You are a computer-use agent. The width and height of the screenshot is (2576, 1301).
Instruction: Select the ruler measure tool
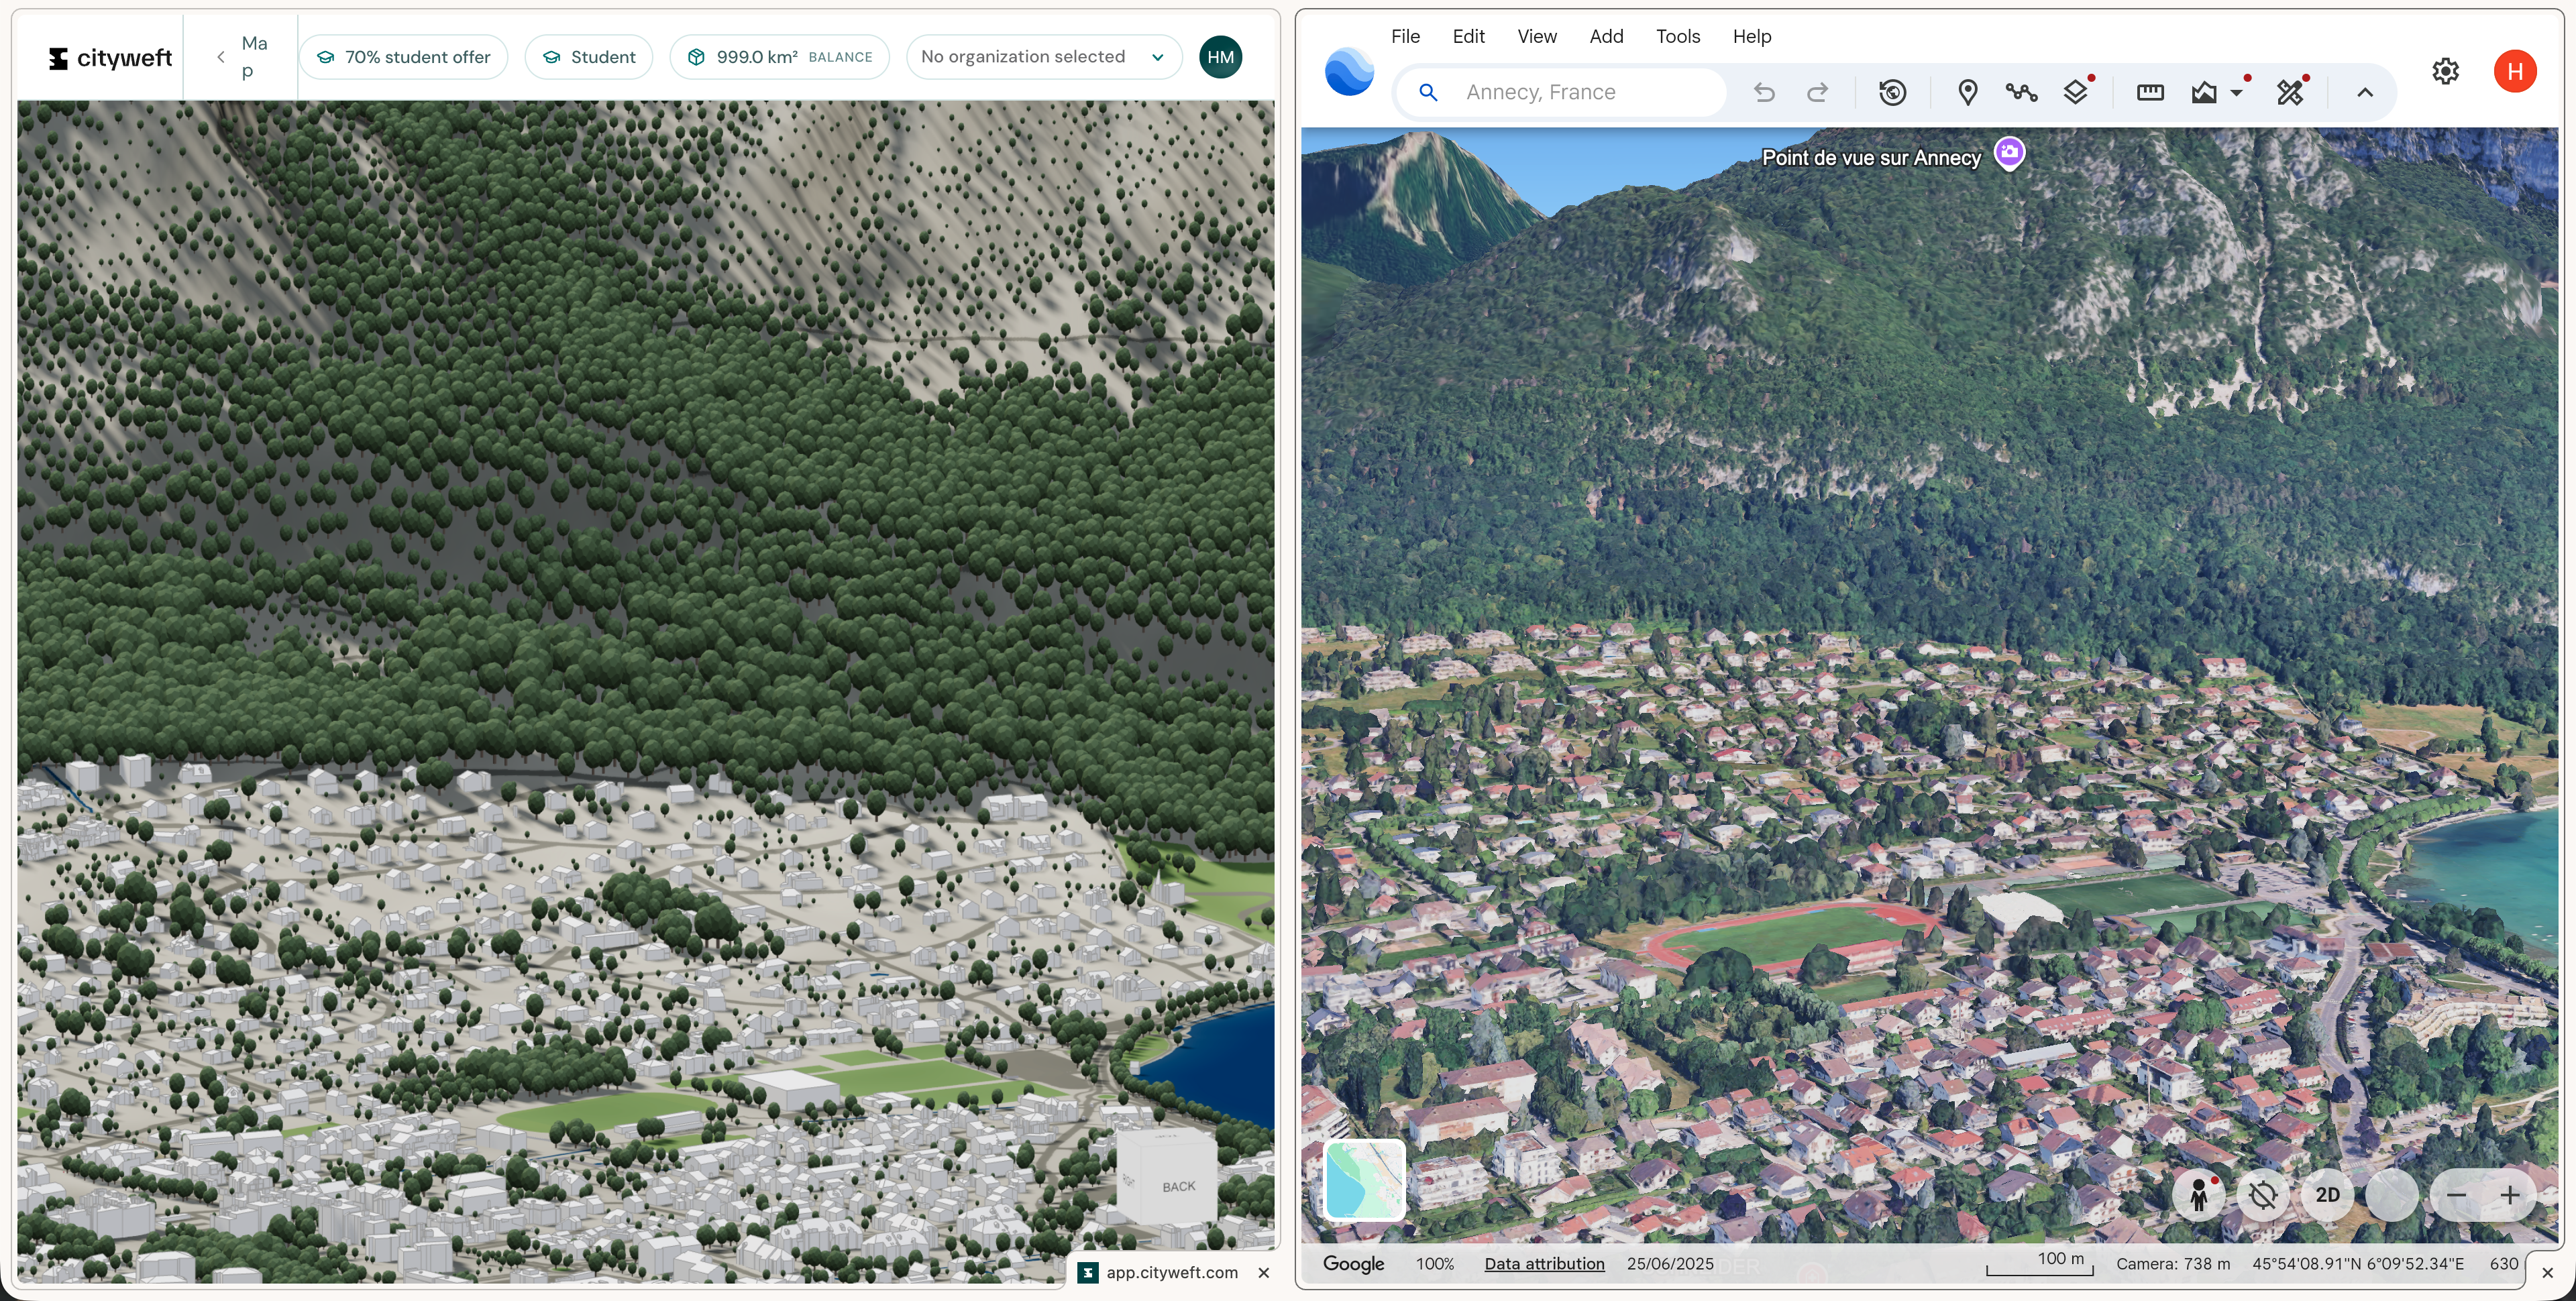tap(2150, 92)
